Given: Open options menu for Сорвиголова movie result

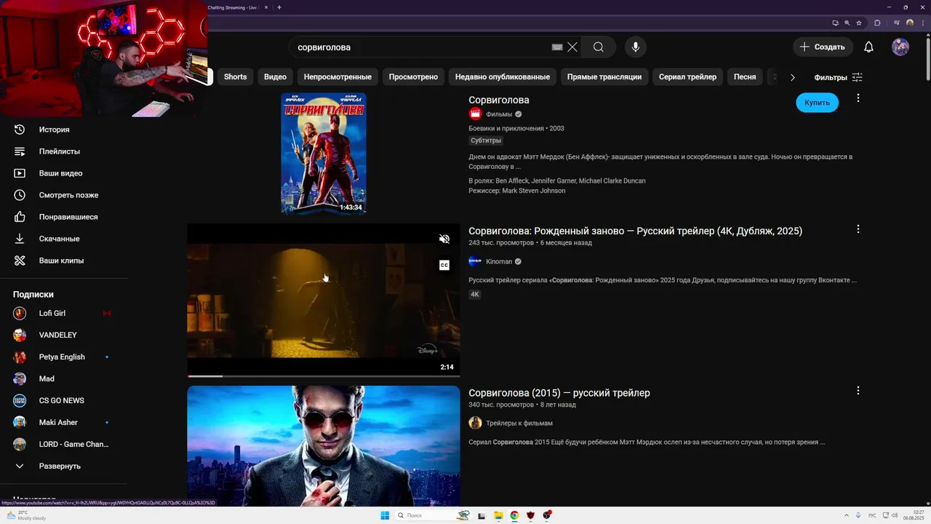Looking at the screenshot, I should (858, 98).
